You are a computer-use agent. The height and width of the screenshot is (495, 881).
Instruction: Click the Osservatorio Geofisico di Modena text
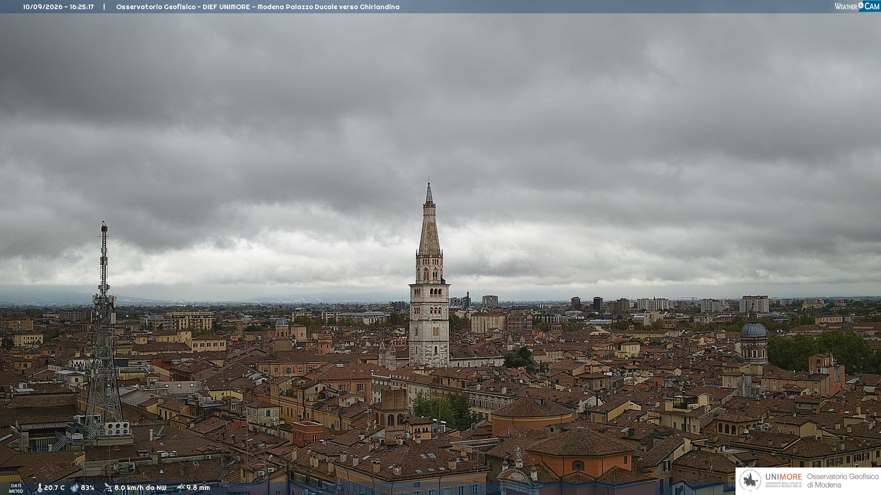tap(842, 481)
